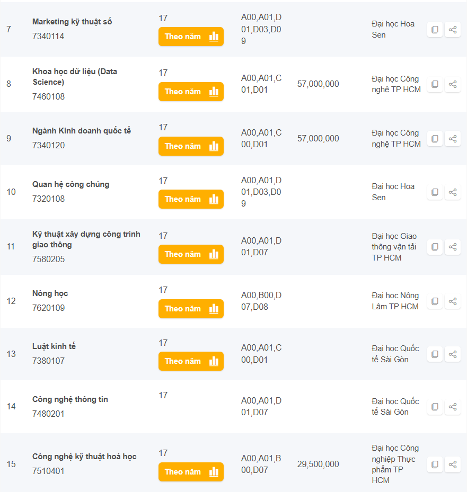Show Theo năm for Luật kinh tế
Screen dimensions: 467x492
[191, 361]
